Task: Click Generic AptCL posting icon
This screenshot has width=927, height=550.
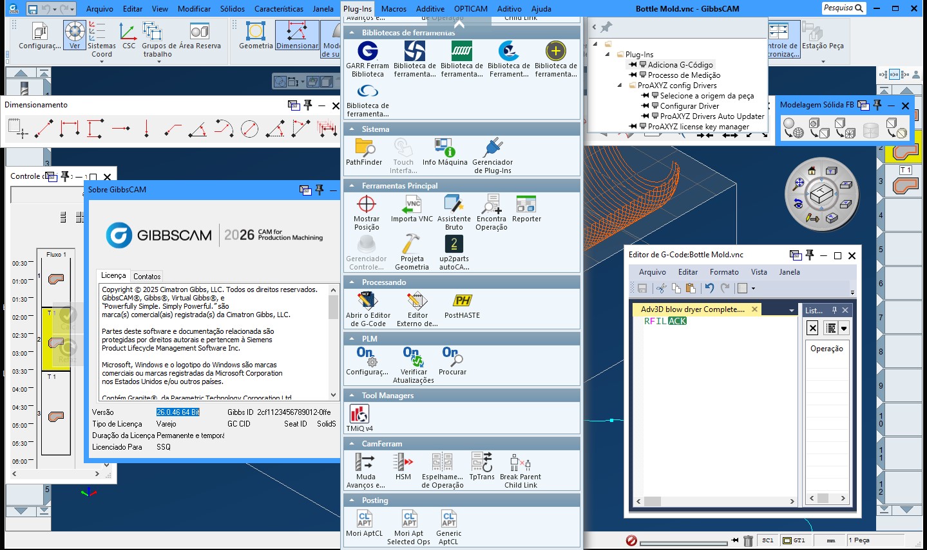Action: click(448, 520)
